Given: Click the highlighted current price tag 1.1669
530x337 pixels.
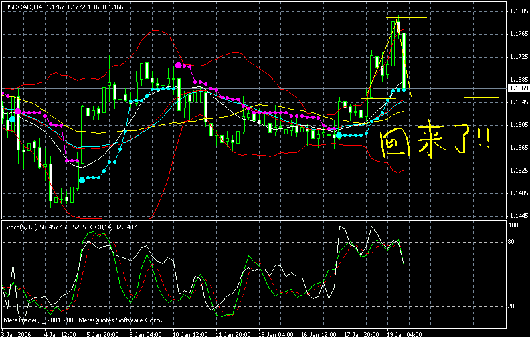Looking at the screenshot, I should 519,88.
